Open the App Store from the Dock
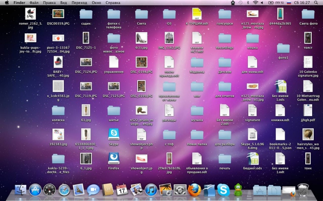The width and height of the screenshot is (323, 201). click(36, 190)
